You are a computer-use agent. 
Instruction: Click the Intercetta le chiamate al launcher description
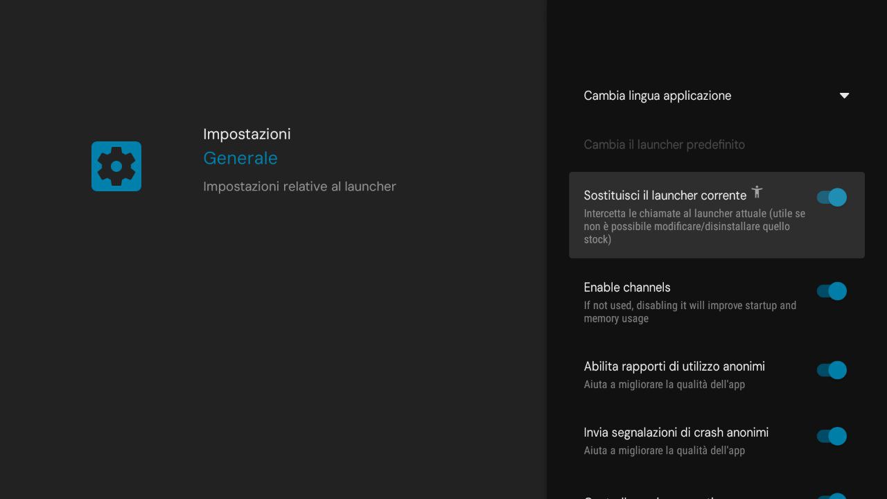(x=694, y=227)
